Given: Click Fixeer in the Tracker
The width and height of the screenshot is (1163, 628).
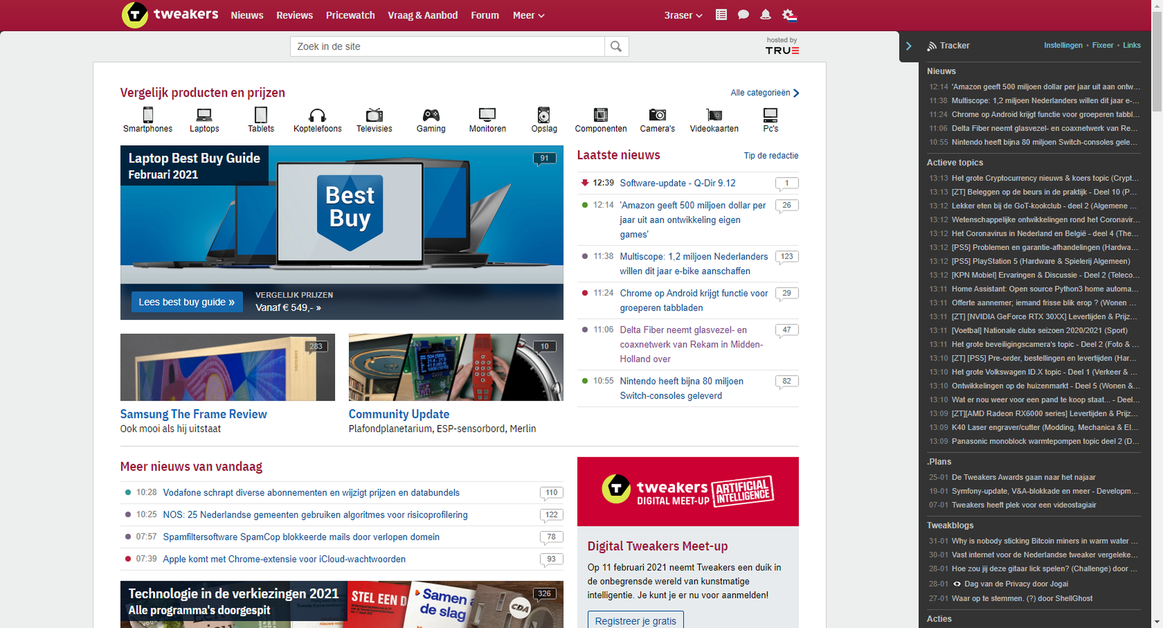Looking at the screenshot, I should point(1103,45).
